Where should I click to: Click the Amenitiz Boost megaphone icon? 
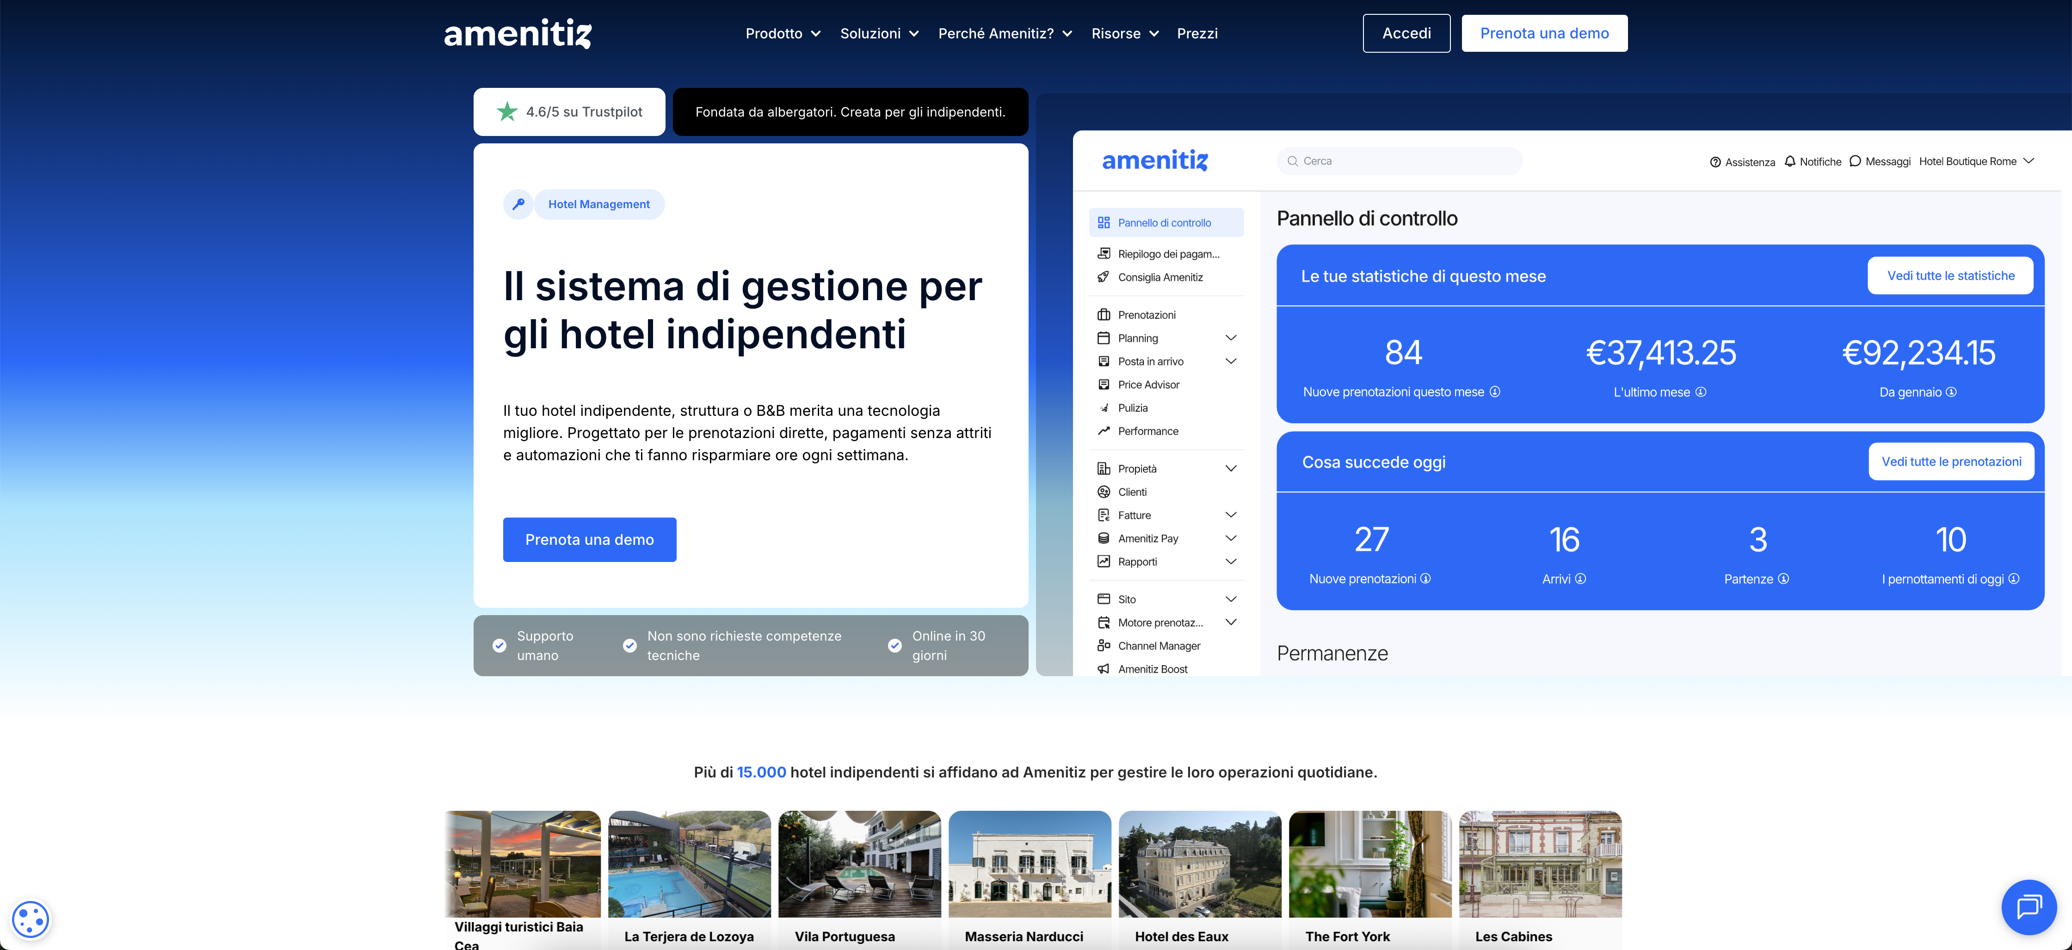1104,668
